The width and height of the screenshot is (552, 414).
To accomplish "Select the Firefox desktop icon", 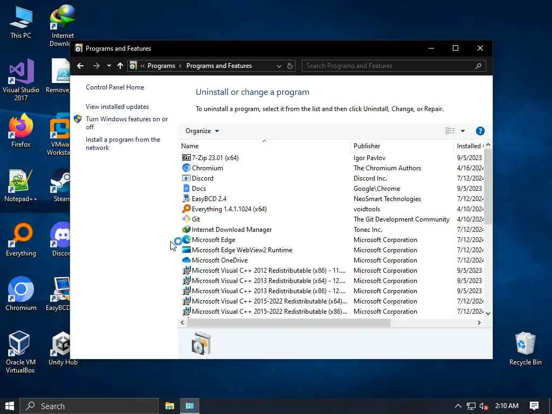I will point(21,130).
